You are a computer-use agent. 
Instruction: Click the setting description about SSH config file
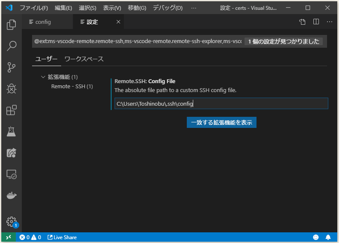click(175, 90)
